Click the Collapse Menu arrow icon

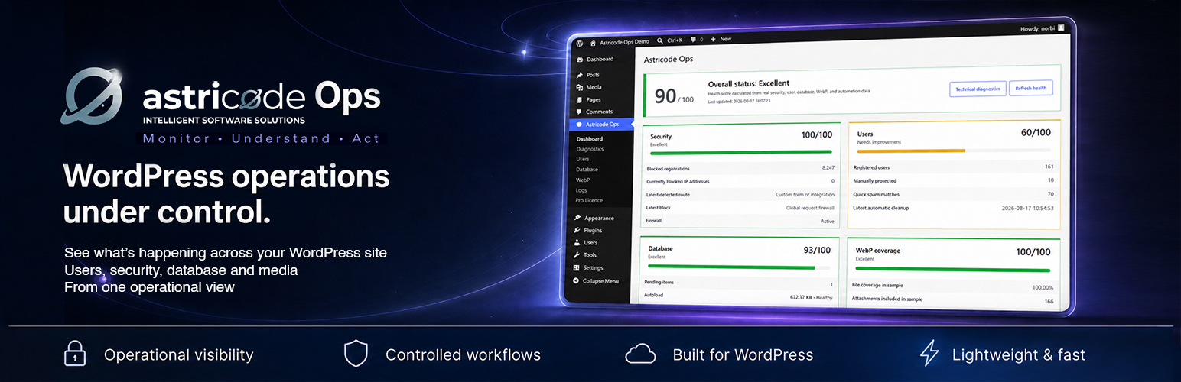click(576, 281)
